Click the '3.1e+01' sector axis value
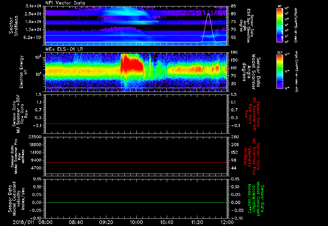Viewport: 328px width, 226px height. [x=33, y=6]
